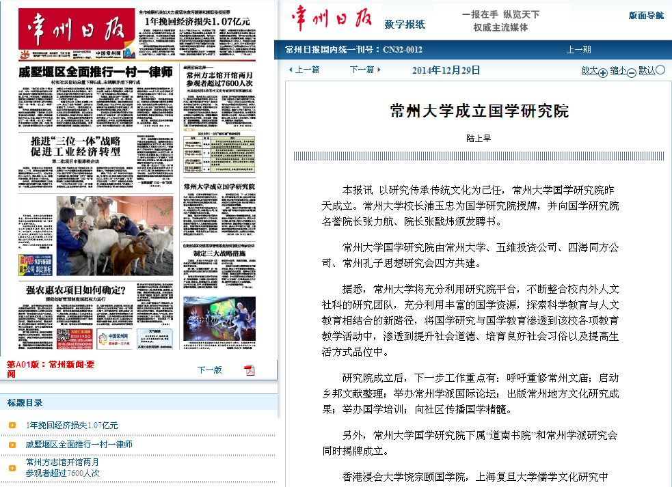Select the 强农惠农项目如何确定 headline on page image
Image resolution: width=672 pixels, height=487 pixels.
pyautogui.click(x=76, y=290)
